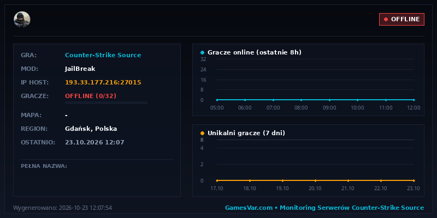Click the 20.10 x-axis date label
Screen dimensions: 437x218
[x=315, y=188]
